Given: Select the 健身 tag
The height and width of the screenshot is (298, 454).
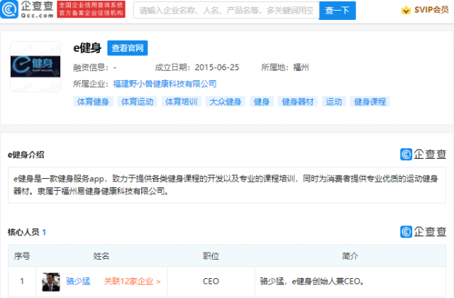Looking at the screenshot, I should (x=262, y=101).
